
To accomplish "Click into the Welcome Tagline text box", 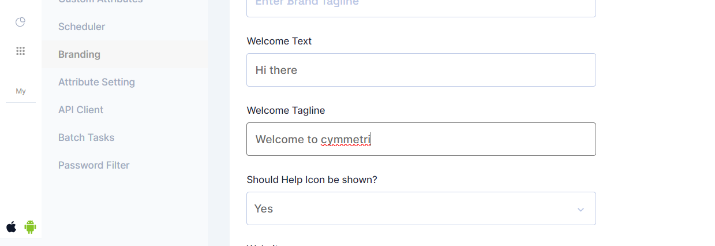I will click(421, 139).
